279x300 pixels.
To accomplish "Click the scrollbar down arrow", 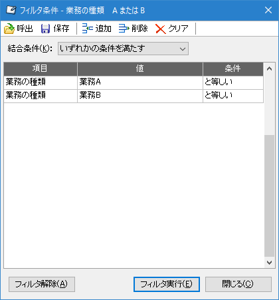I will point(269,263).
